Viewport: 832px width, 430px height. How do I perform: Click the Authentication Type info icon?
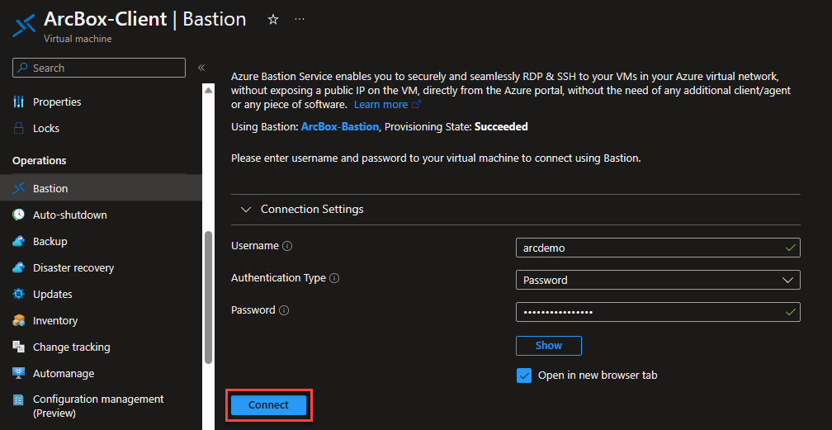click(x=334, y=278)
